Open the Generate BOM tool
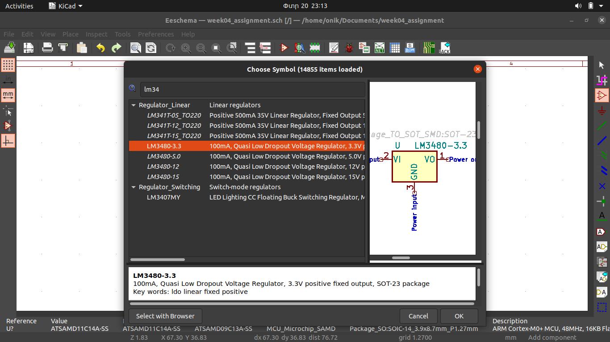The width and height of the screenshot is (610, 342). [410, 48]
